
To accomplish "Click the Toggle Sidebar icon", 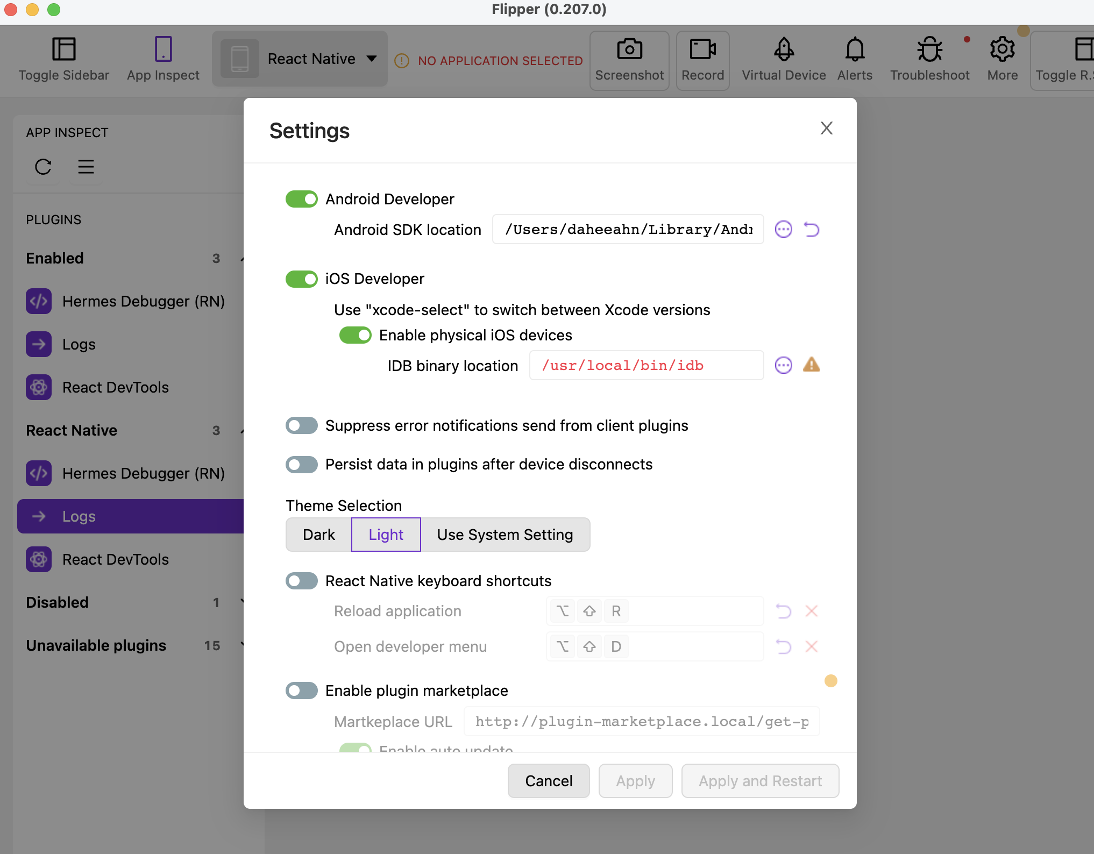I will tap(63, 49).
